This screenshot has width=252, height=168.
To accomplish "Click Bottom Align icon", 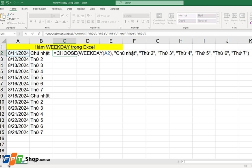I will 83,15.
